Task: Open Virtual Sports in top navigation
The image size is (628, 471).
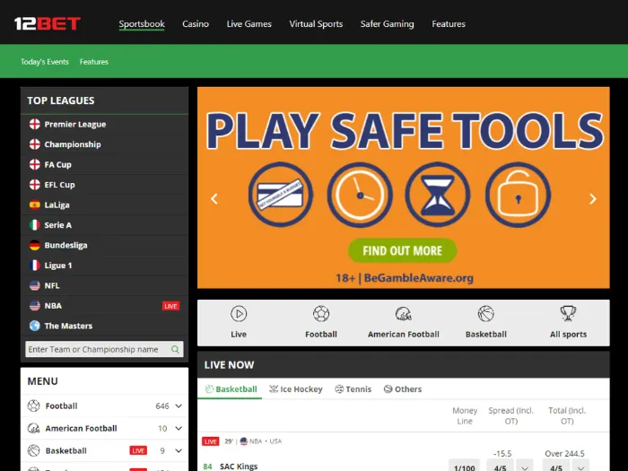Action: (316, 23)
